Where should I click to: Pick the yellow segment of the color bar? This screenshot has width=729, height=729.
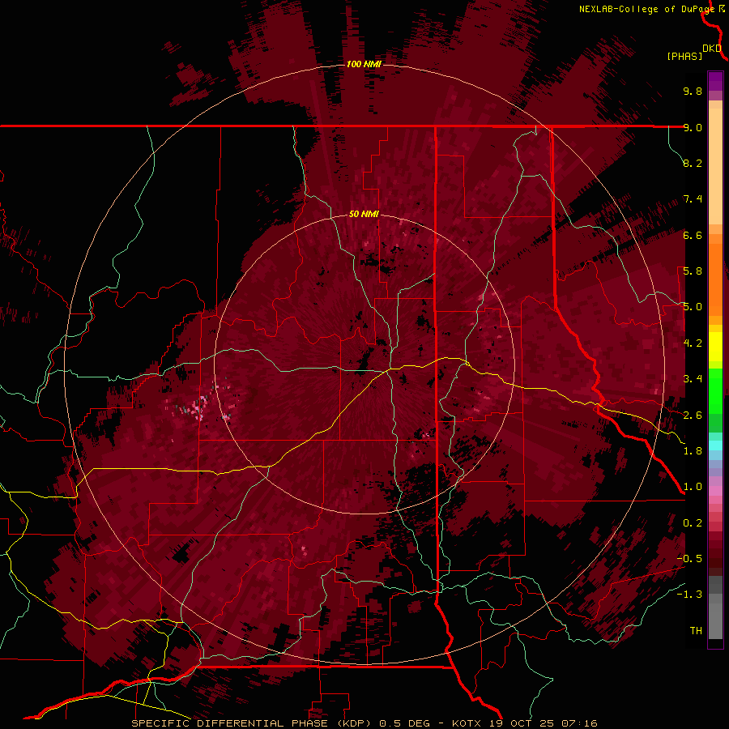coord(715,347)
